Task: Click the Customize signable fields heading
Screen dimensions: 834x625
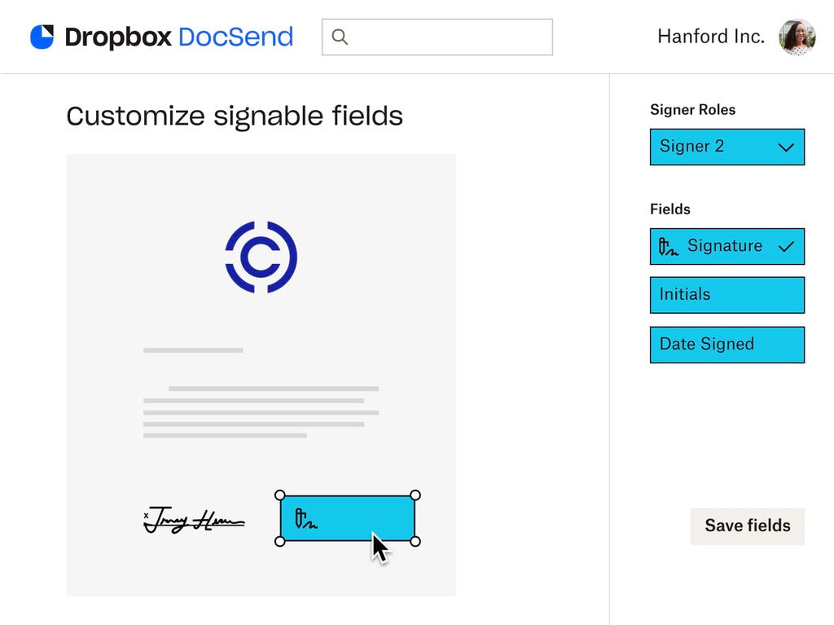Action: 235,116
